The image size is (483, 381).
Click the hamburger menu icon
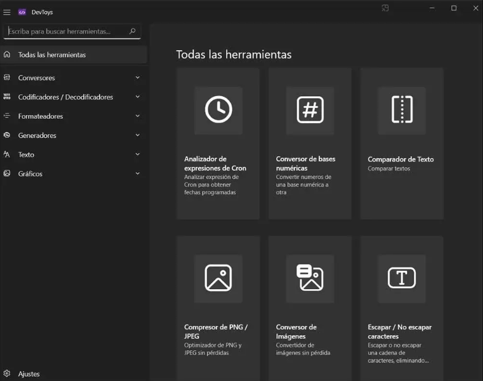point(7,12)
